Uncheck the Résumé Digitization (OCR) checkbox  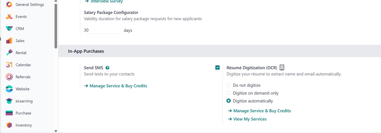click(217, 68)
